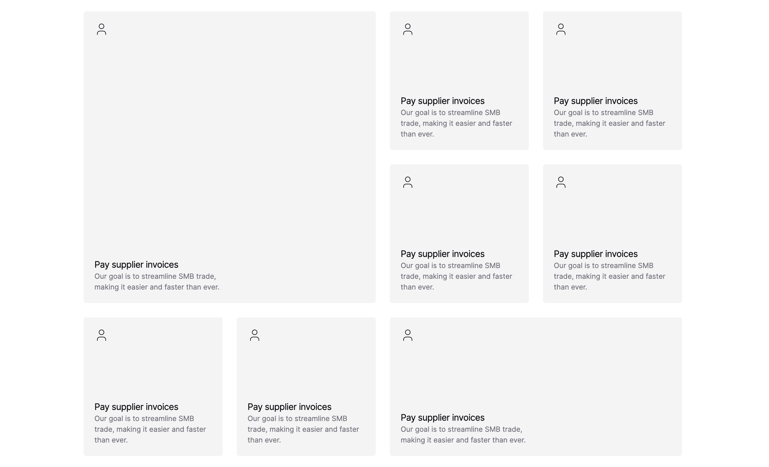Select the person icon on the middle-row center card
This screenshot has width=769, height=467.
coord(408,183)
